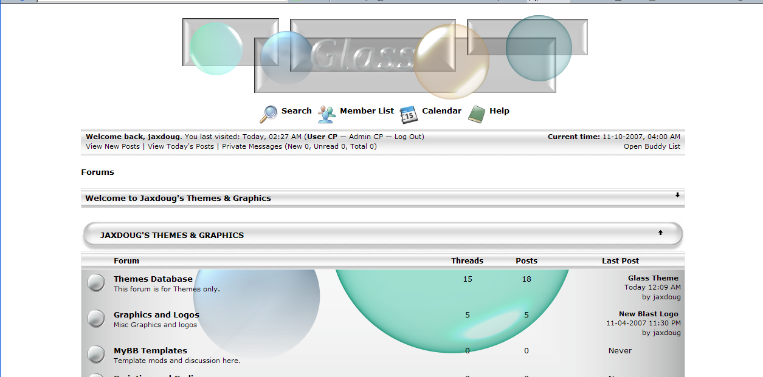Expand the Welcome to Jaxdoug's Themes panel
The width and height of the screenshot is (763, 377).
tap(677, 195)
